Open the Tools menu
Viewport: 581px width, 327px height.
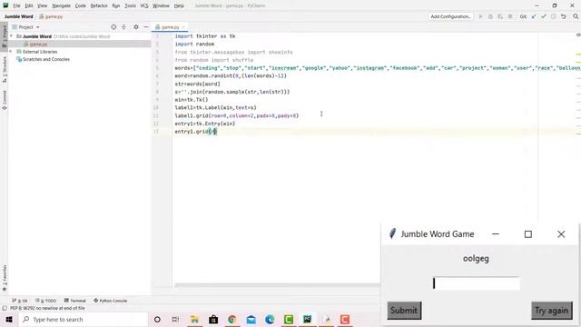pos(130,6)
